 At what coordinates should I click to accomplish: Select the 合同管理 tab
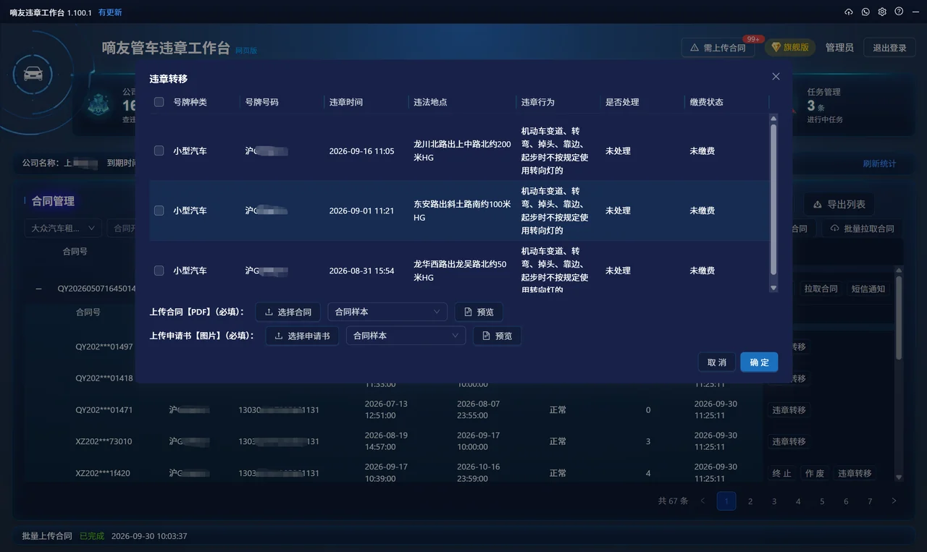tap(53, 201)
